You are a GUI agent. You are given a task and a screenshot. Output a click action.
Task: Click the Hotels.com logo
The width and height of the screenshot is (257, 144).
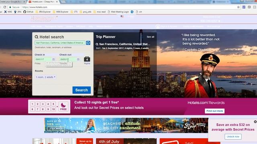click(44, 18)
